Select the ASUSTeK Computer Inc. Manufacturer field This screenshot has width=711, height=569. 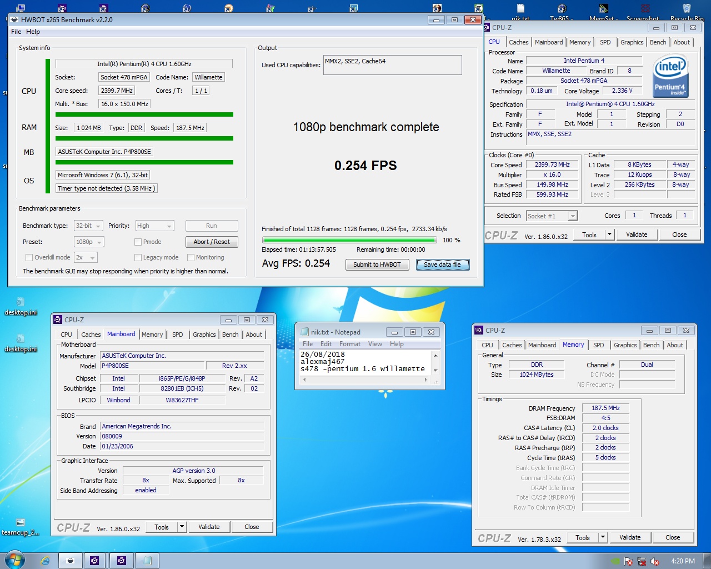[182, 356]
